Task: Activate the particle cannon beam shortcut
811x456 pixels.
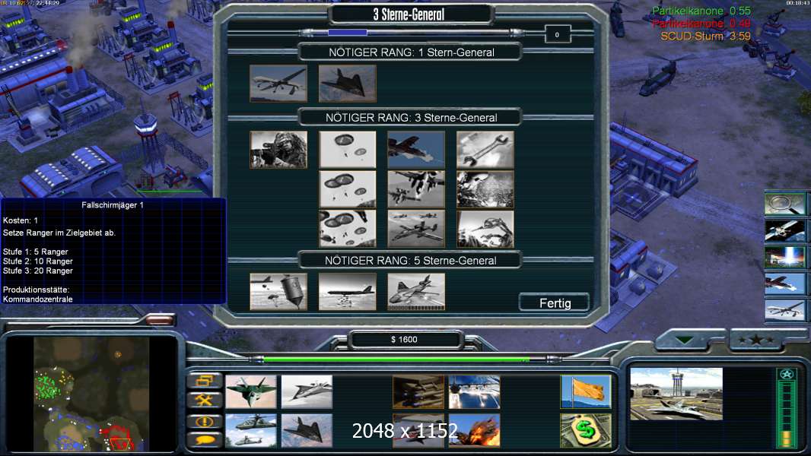Action: (x=784, y=257)
